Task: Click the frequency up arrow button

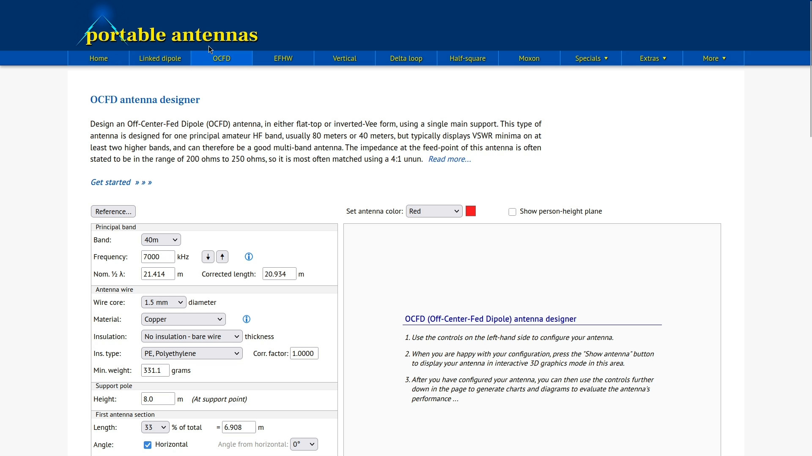Action: click(222, 257)
